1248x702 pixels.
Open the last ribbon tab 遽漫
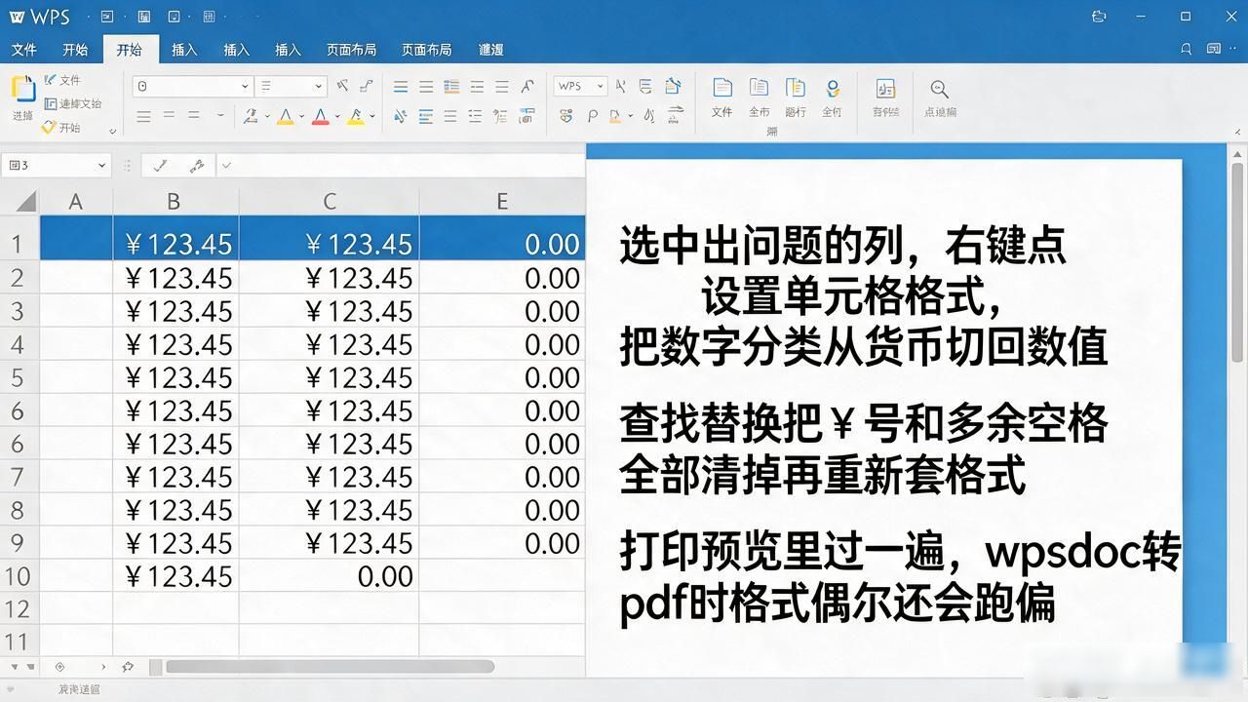491,50
